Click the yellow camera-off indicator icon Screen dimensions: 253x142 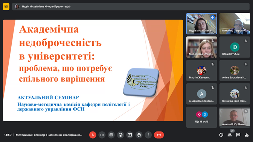[6, 6]
